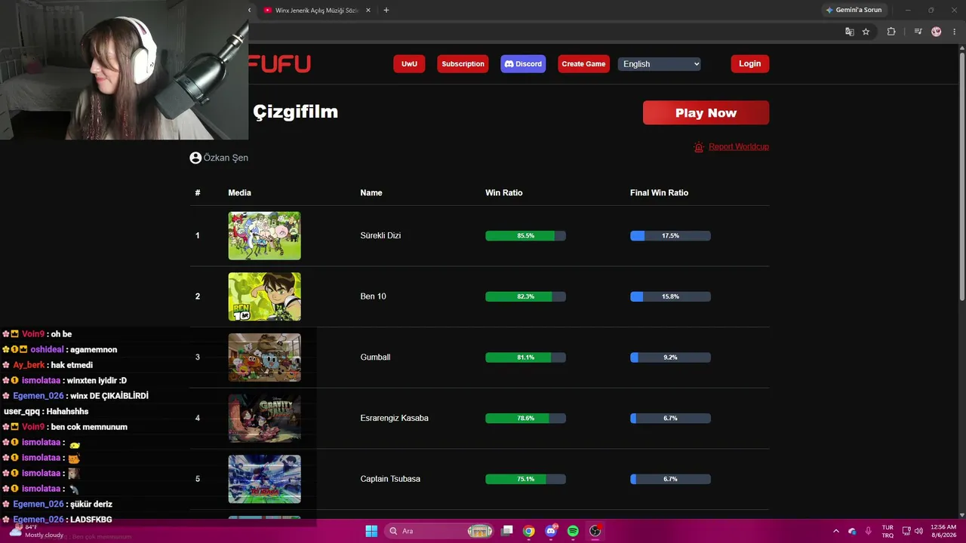Image resolution: width=966 pixels, height=543 pixels.
Task: Open the browser extensions puzzle icon
Action: [891, 32]
